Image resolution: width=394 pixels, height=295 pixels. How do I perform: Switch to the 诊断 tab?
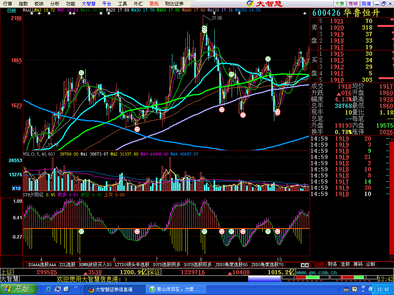(x=371, y=264)
